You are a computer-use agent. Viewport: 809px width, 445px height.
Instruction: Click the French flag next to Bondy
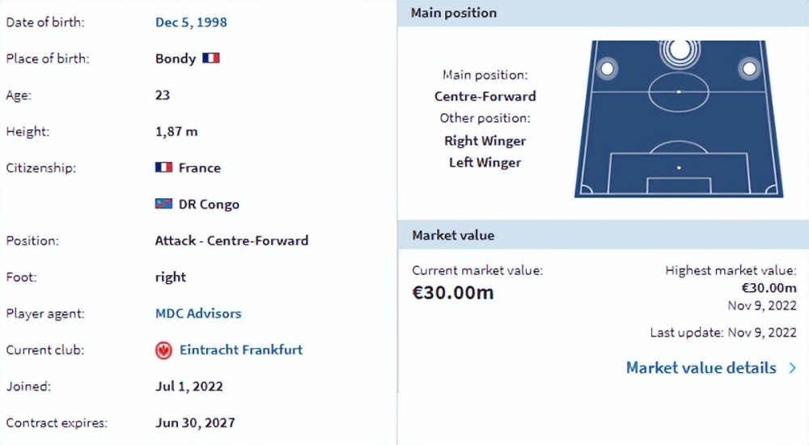tap(210, 57)
